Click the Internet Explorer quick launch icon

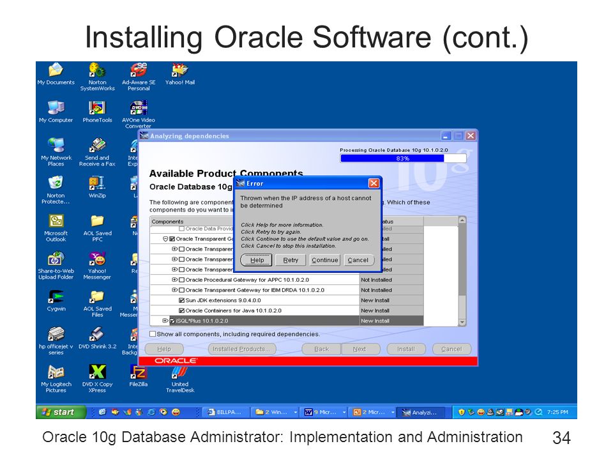(151, 412)
